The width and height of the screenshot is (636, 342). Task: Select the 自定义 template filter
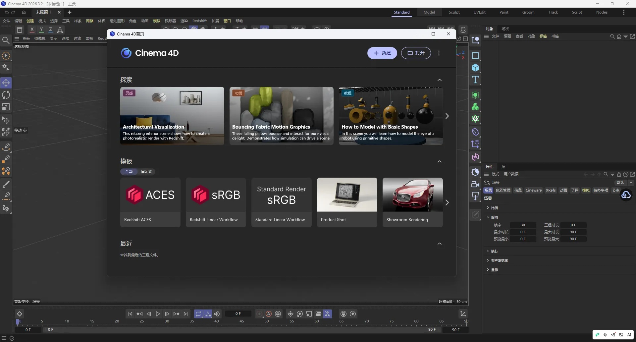[x=146, y=171]
